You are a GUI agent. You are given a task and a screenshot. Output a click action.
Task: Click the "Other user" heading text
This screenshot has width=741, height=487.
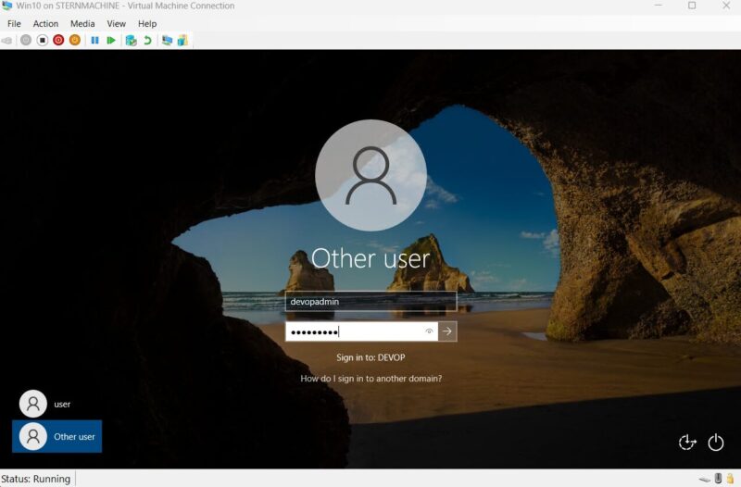coord(371,258)
